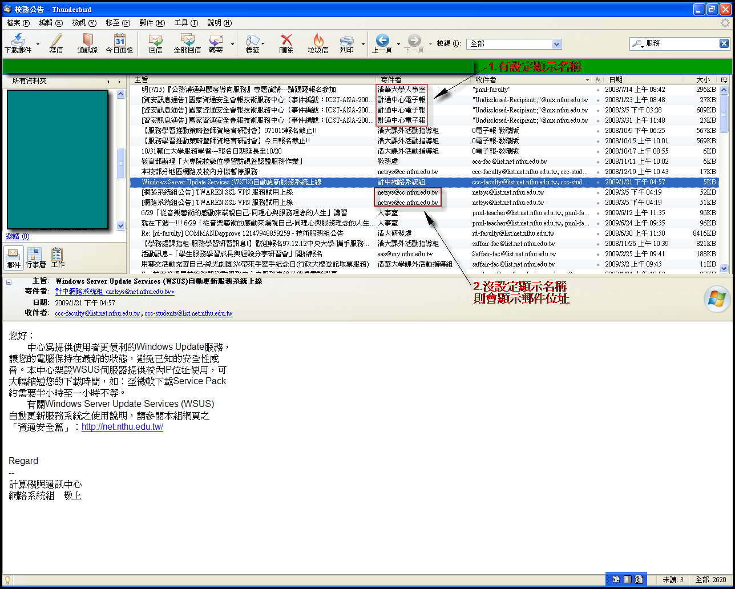This screenshot has width=735, height=589.
Task: Open the 工具 (Tools) menu
Action: pyautogui.click(x=186, y=23)
